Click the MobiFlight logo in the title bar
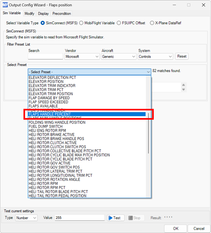 [x=5, y=5]
